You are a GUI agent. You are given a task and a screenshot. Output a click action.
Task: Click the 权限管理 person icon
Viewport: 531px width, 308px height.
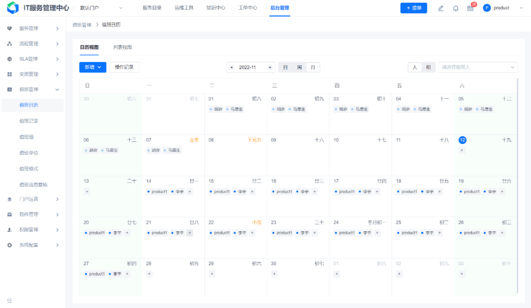(9, 230)
